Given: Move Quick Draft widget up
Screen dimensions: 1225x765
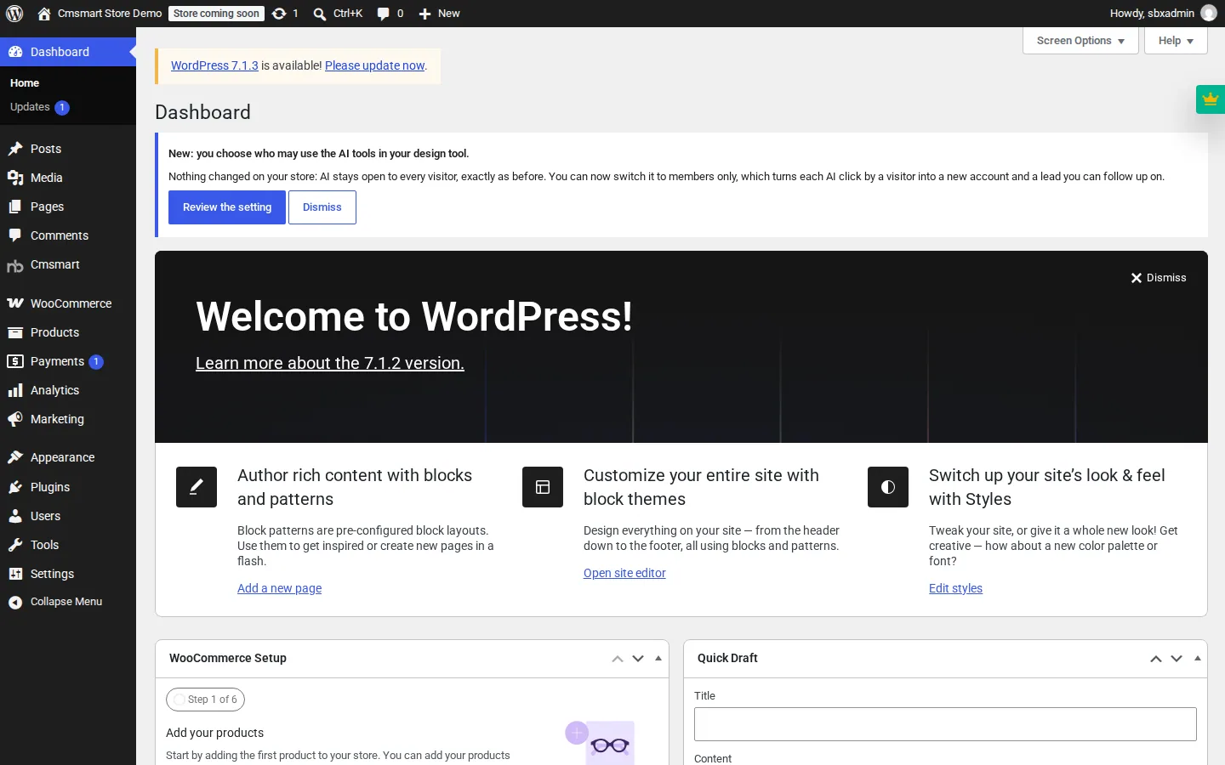Looking at the screenshot, I should pos(1156,659).
